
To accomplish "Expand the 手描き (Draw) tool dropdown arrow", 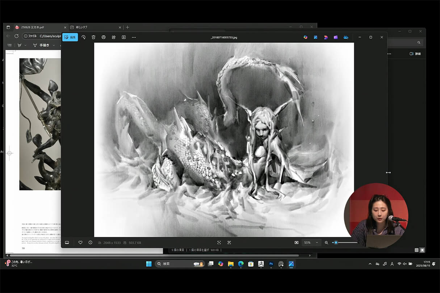I will (x=54, y=45).
